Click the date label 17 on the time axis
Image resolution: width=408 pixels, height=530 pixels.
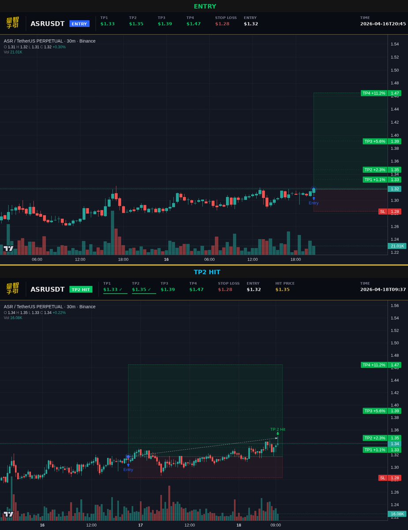(x=141, y=525)
